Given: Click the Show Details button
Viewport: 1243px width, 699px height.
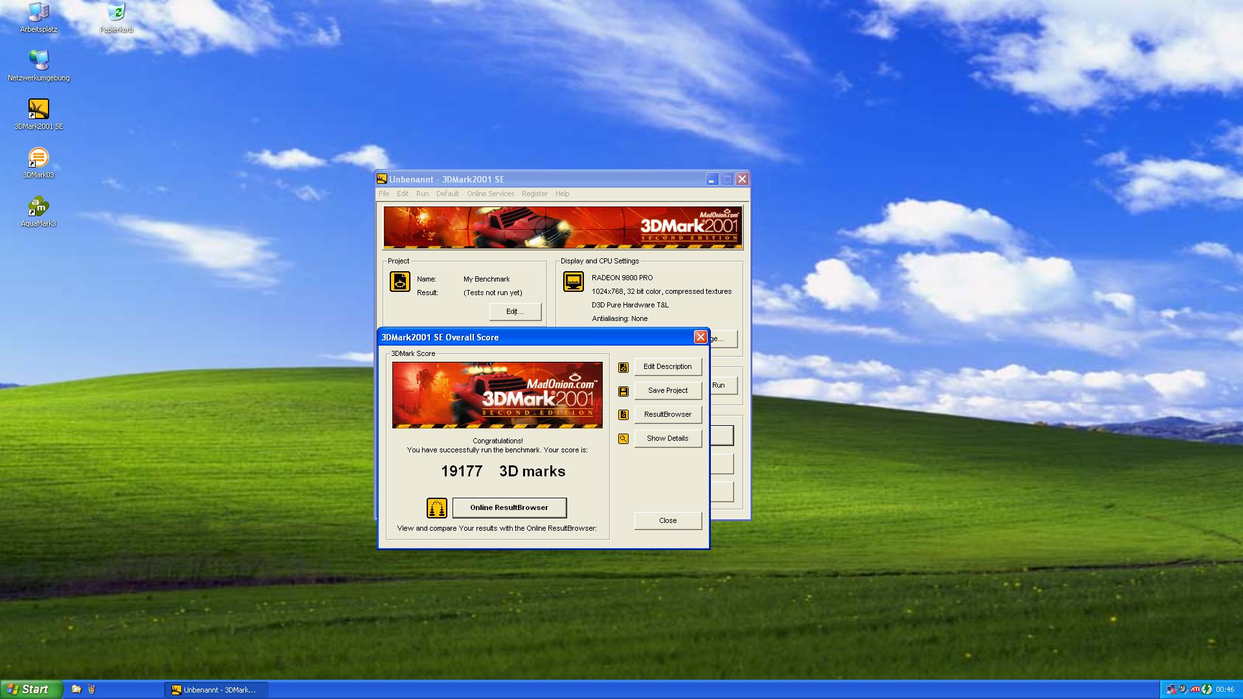Looking at the screenshot, I should coord(667,439).
